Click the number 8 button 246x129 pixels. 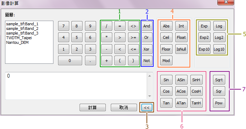(77, 26)
